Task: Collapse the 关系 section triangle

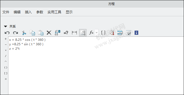Action: [6, 26]
